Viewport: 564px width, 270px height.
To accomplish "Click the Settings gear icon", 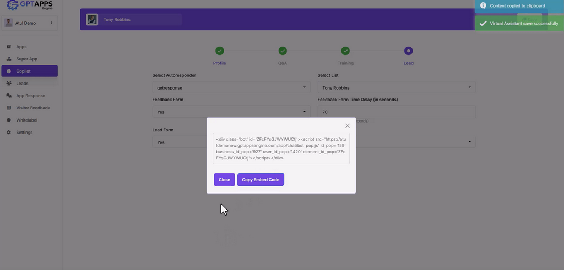I will click(9, 133).
